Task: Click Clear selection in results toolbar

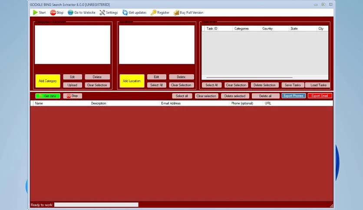Action: [206, 96]
